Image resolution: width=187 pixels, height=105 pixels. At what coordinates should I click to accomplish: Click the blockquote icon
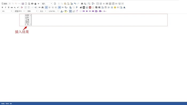pos(39,7)
